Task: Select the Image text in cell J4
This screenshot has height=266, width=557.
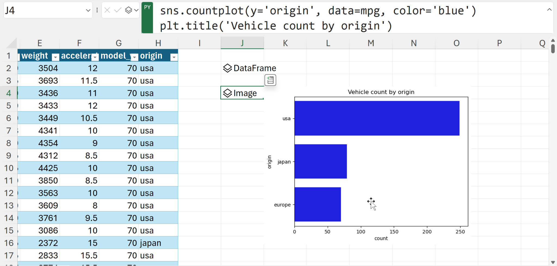Action: pyautogui.click(x=245, y=93)
